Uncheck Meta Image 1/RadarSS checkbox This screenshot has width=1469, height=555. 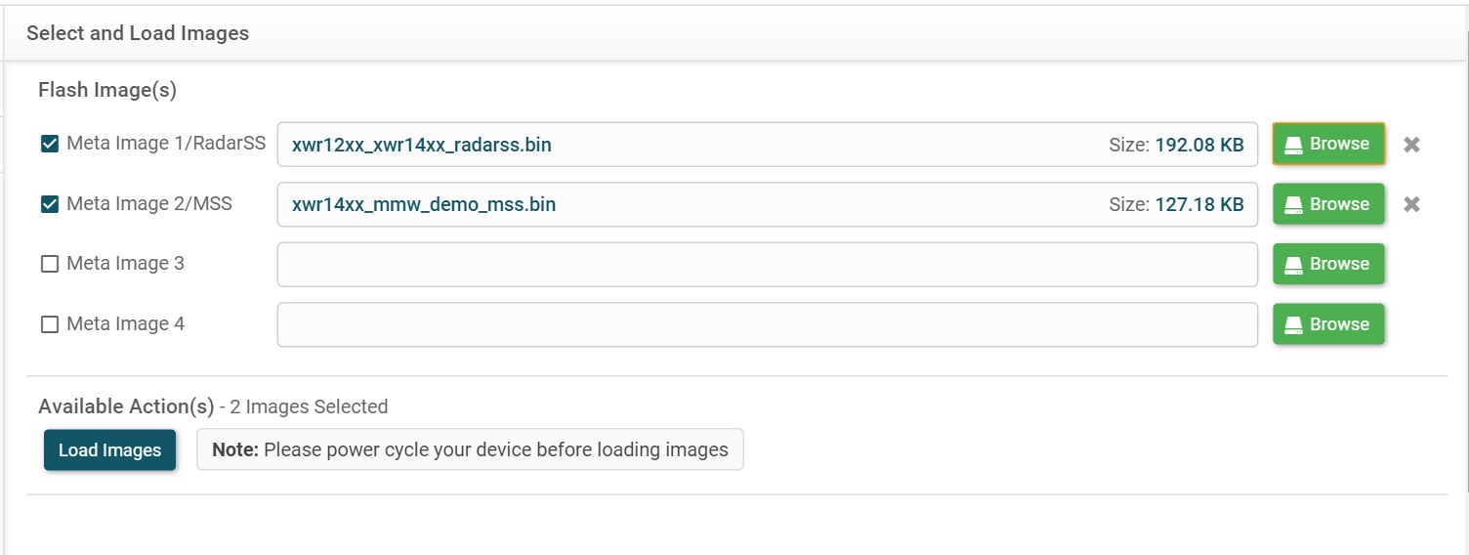pyautogui.click(x=50, y=145)
